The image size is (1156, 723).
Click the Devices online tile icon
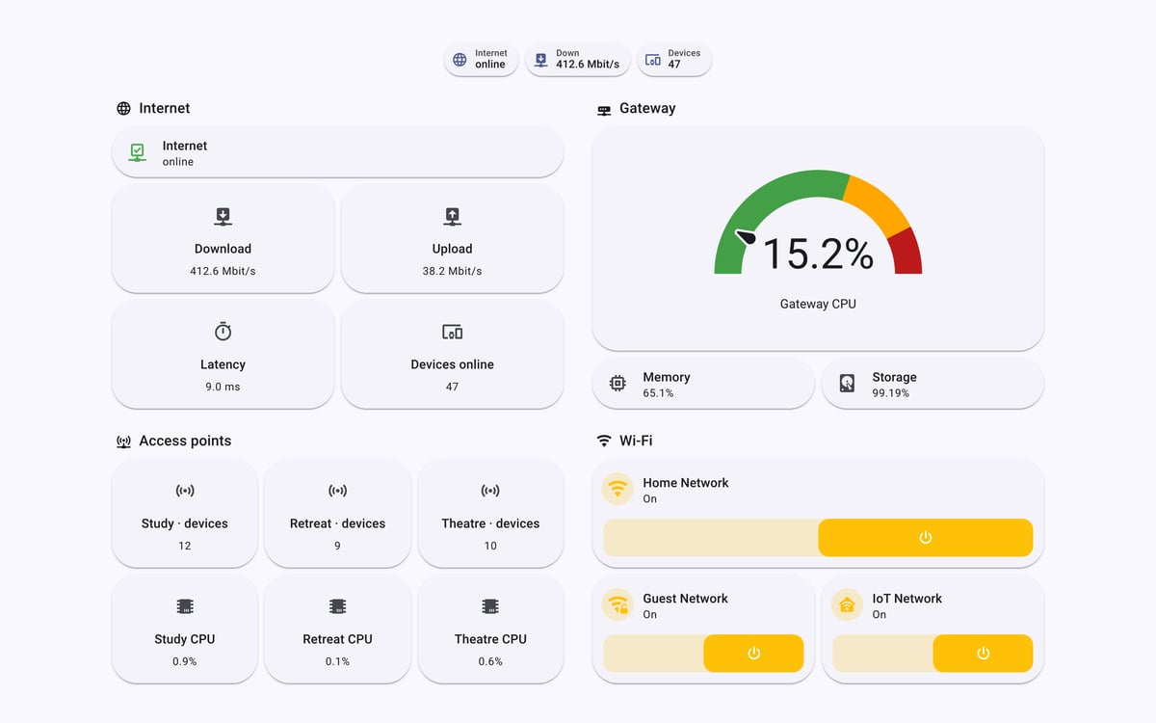click(452, 332)
